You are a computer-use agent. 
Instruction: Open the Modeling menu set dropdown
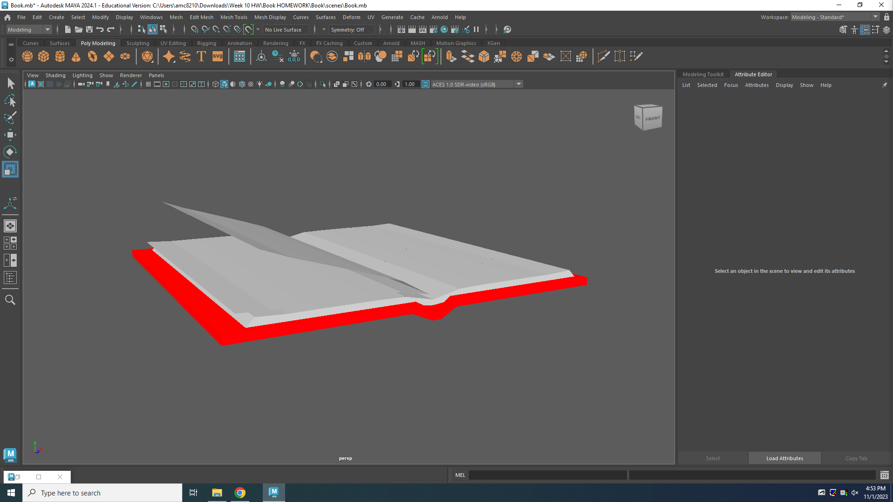(x=29, y=30)
